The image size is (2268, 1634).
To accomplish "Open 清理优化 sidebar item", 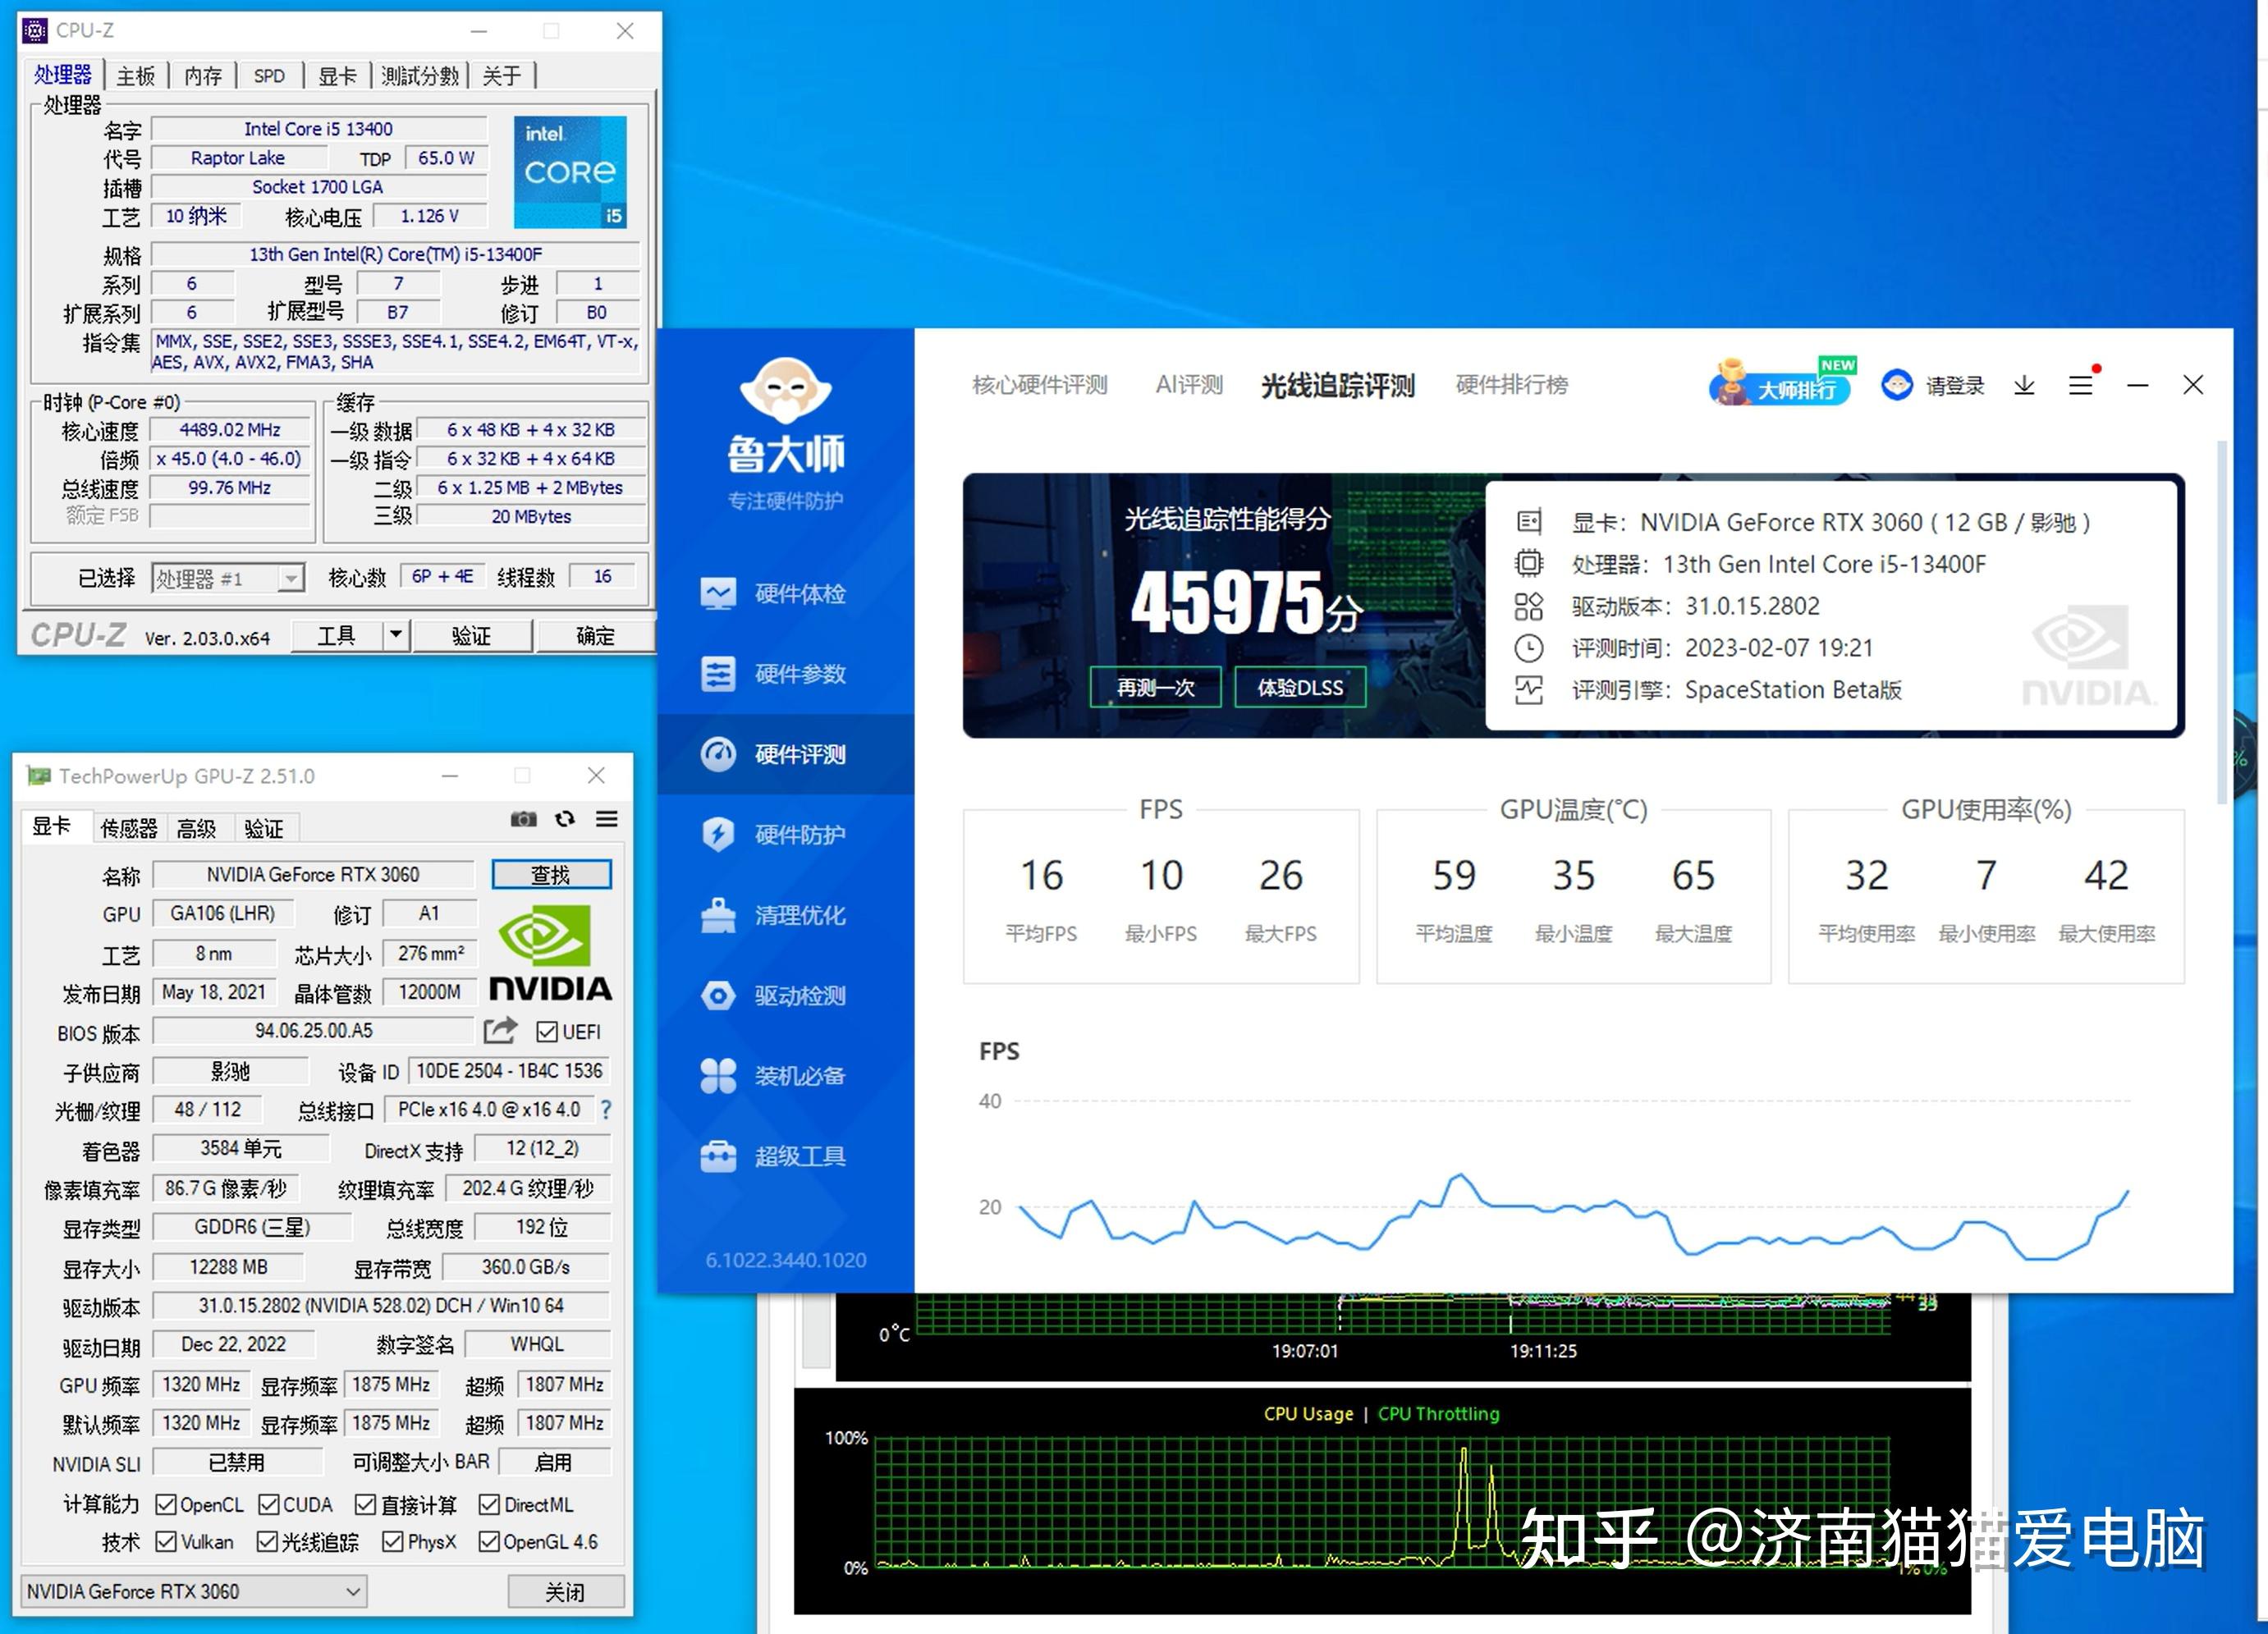I will pyautogui.click(x=786, y=915).
